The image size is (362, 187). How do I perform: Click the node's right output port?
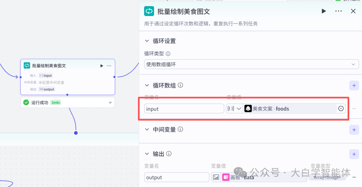click(114, 77)
